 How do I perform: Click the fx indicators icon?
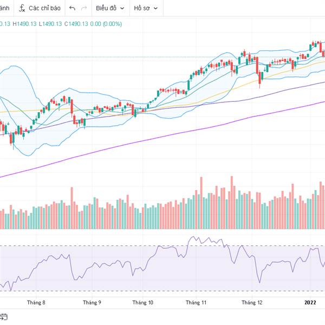tap(22, 8)
